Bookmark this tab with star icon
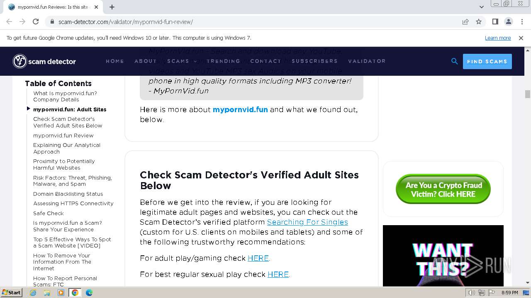Image resolution: width=531 pixels, height=298 pixels. [x=479, y=22]
